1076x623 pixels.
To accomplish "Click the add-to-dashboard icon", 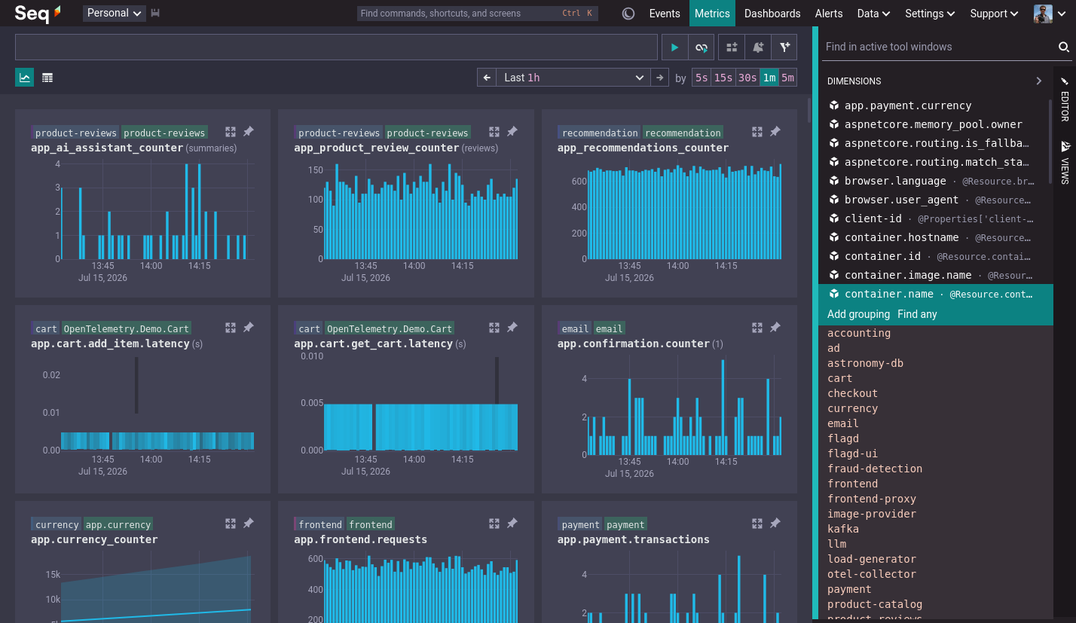I will (732, 47).
